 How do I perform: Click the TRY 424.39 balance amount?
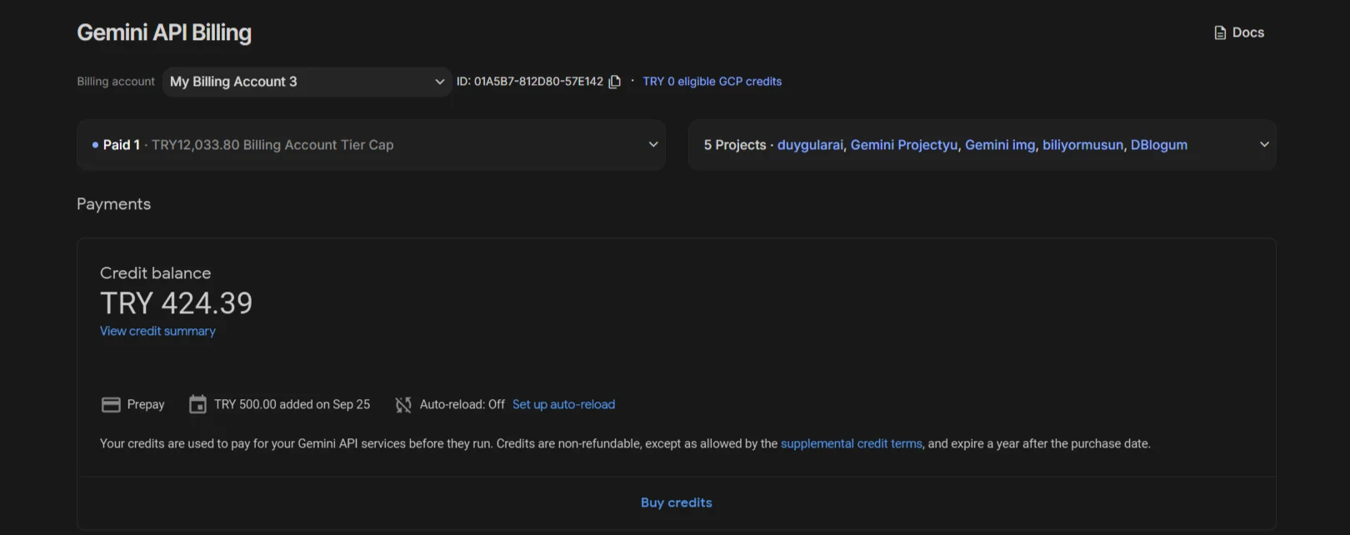(x=176, y=303)
